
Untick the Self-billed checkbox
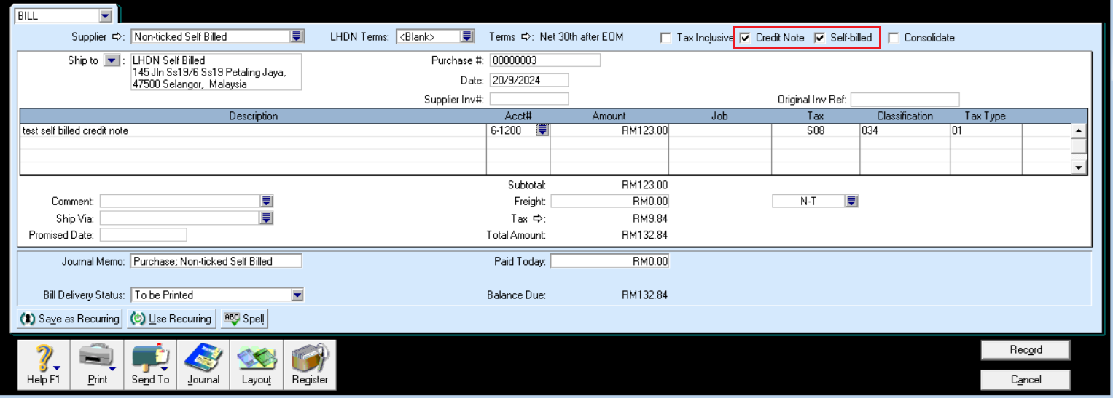820,38
